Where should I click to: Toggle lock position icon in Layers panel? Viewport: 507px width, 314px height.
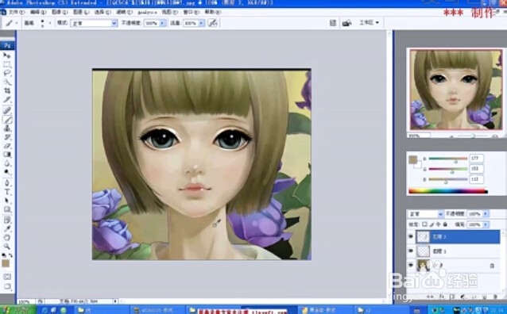(438, 224)
